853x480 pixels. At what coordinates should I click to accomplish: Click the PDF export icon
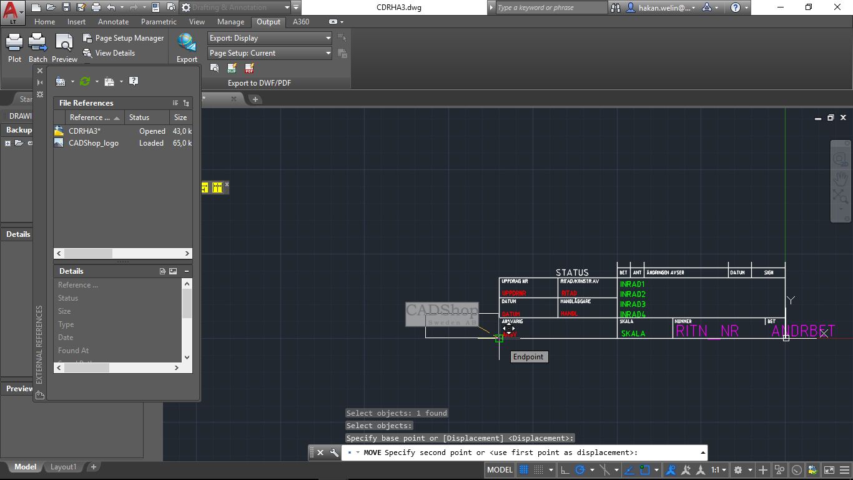click(x=249, y=68)
